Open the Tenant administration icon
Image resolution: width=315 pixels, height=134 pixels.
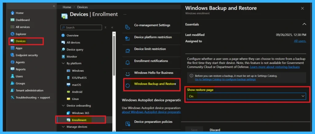click(x=12, y=90)
